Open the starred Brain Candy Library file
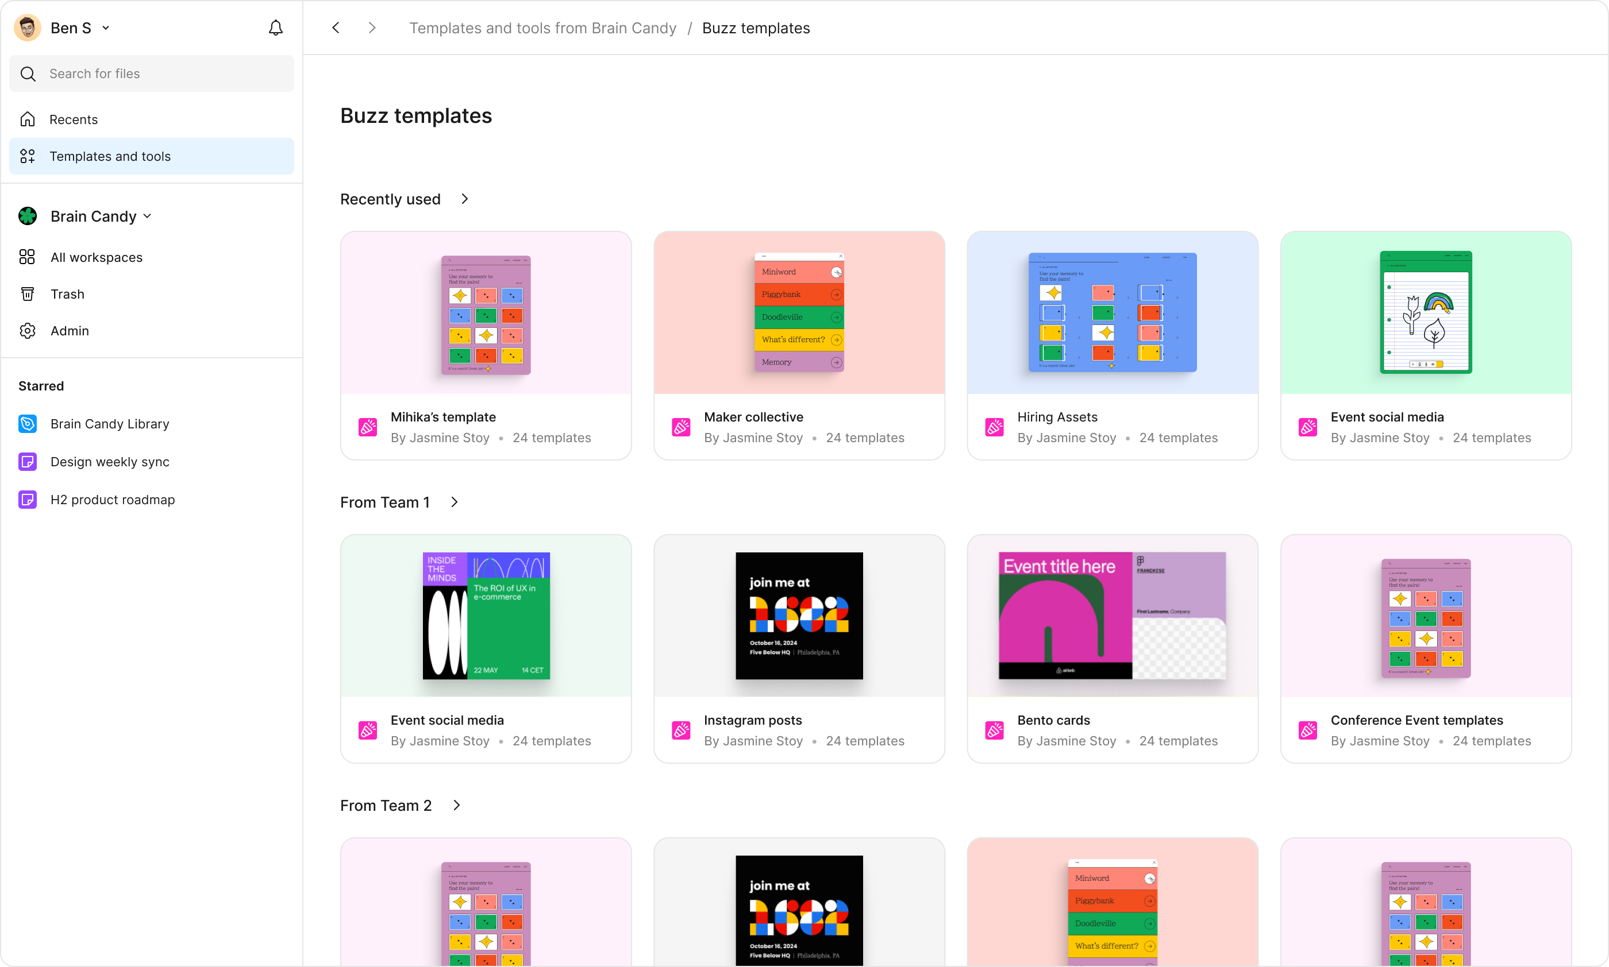This screenshot has width=1609, height=967. [x=110, y=424]
